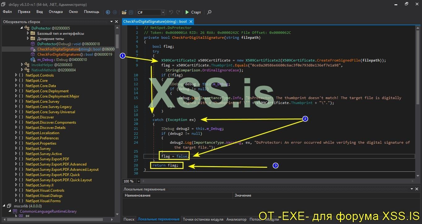Screen dimensions: 422x224
Task: Collapse the CommonLanguageRuntimeLibrary node
Action: 10,211
